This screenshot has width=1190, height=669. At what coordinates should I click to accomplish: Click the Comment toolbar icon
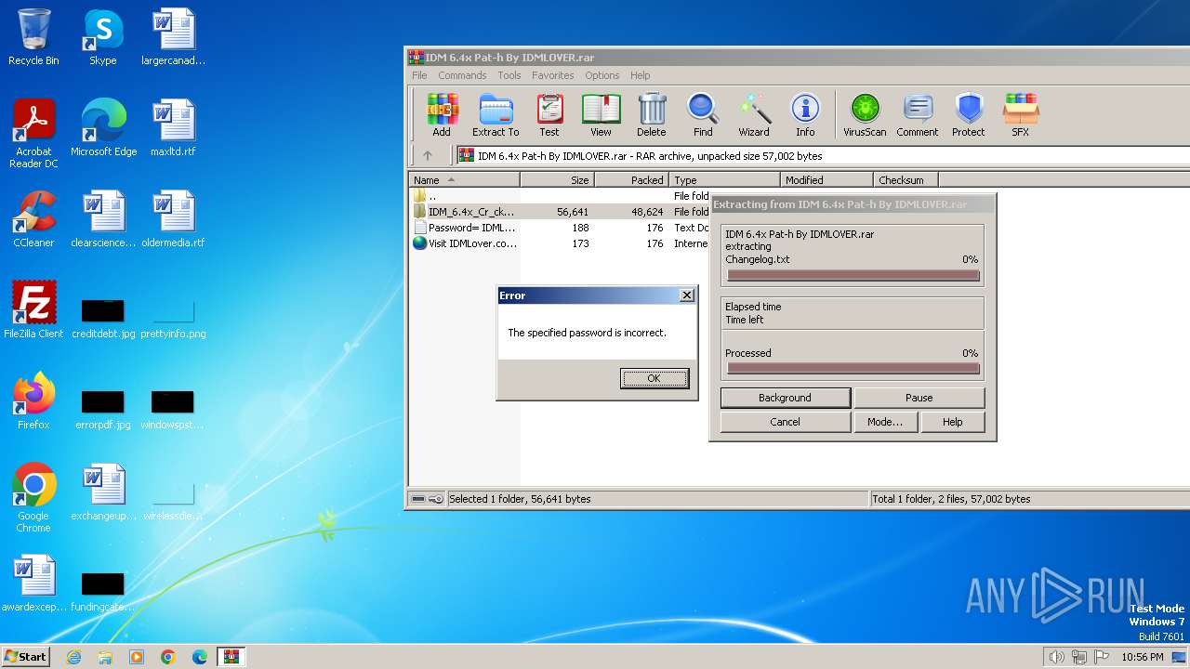point(918,115)
